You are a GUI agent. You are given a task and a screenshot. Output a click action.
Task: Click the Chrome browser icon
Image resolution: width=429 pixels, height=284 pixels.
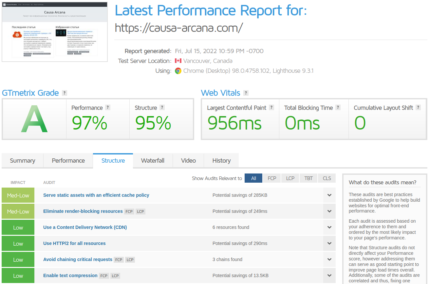(178, 71)
